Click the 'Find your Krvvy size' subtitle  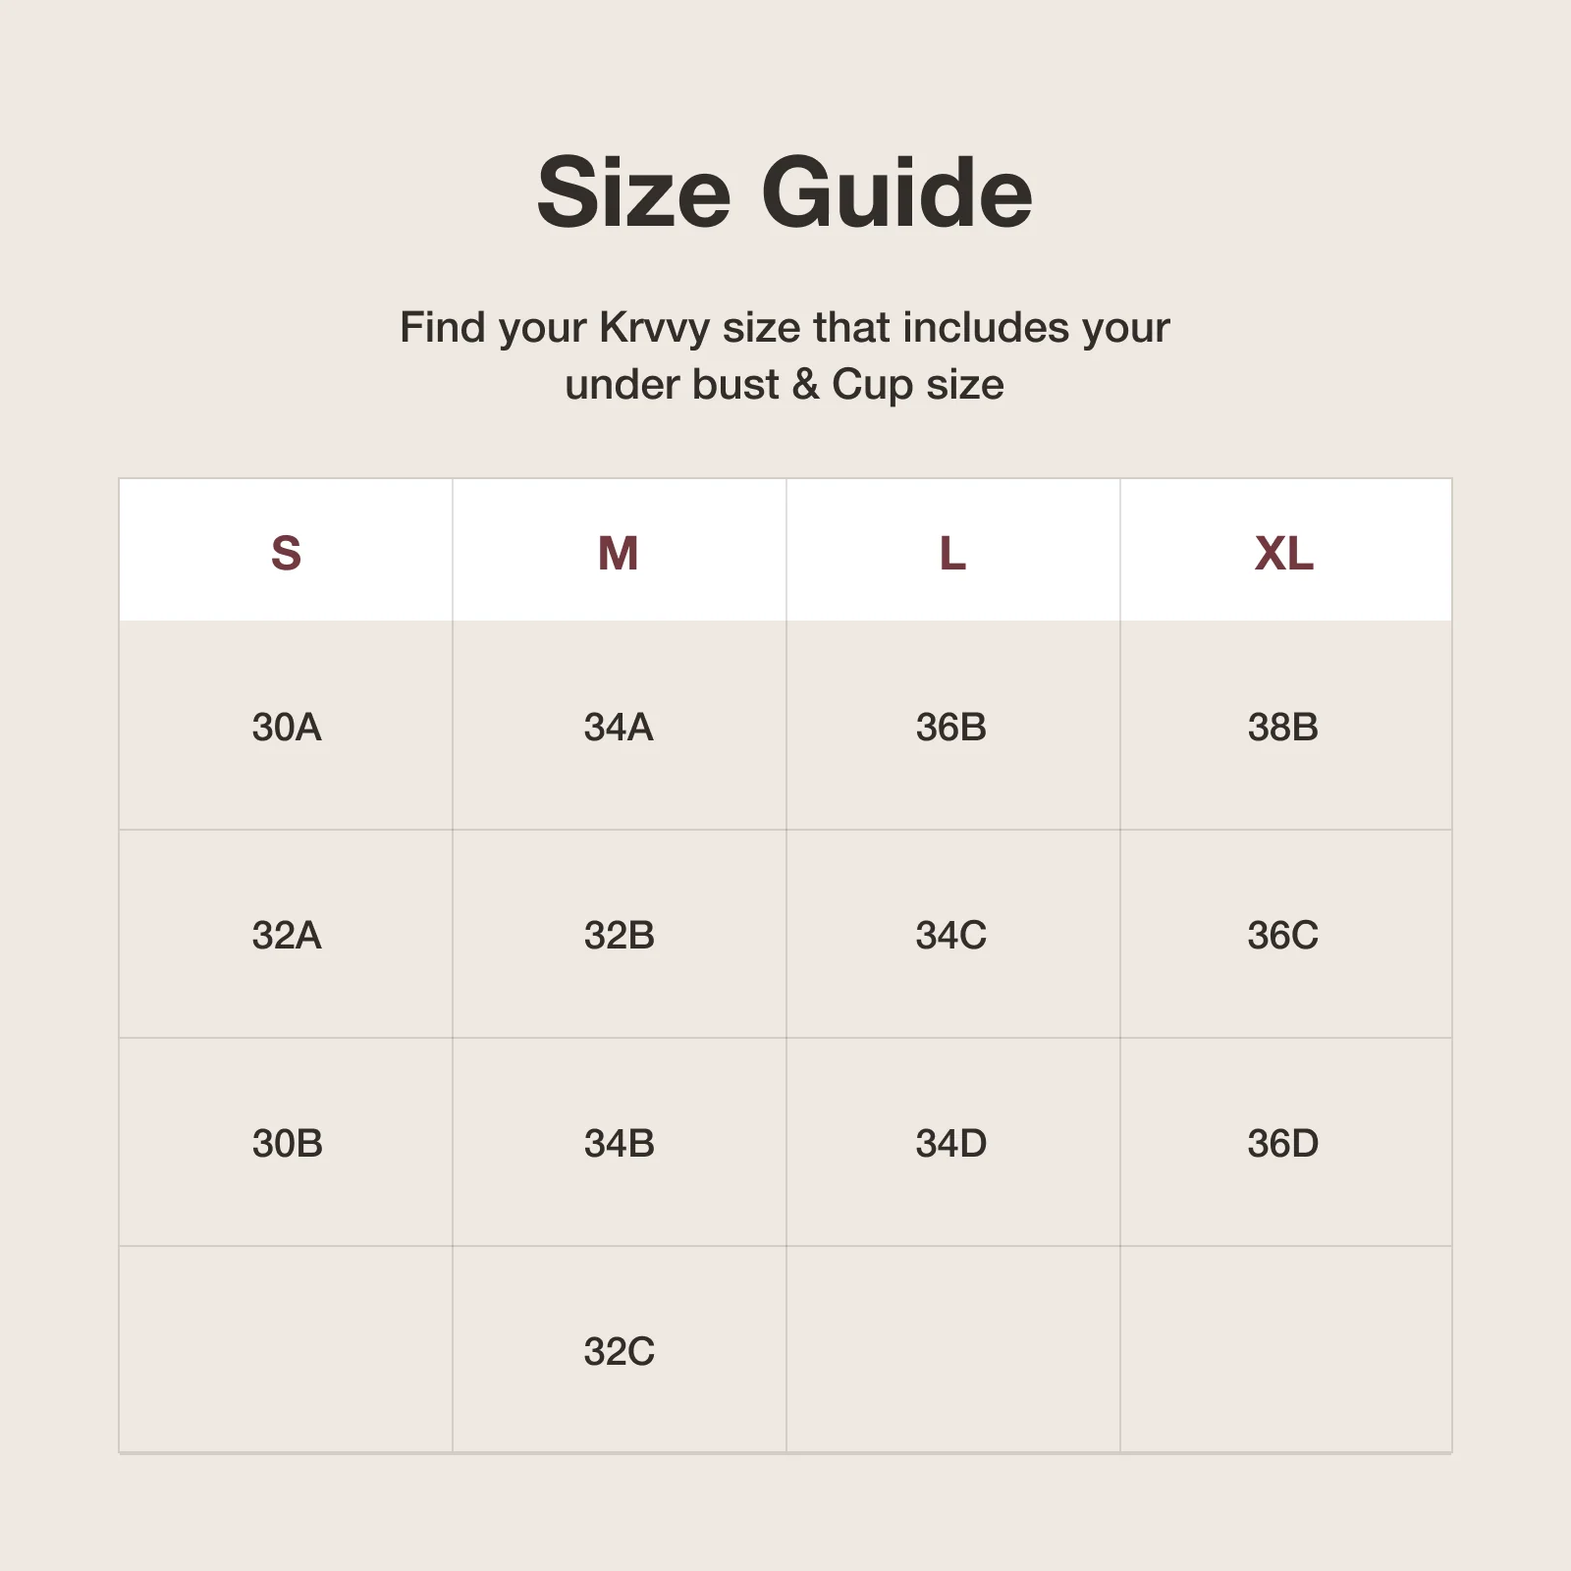coord(785,355)
